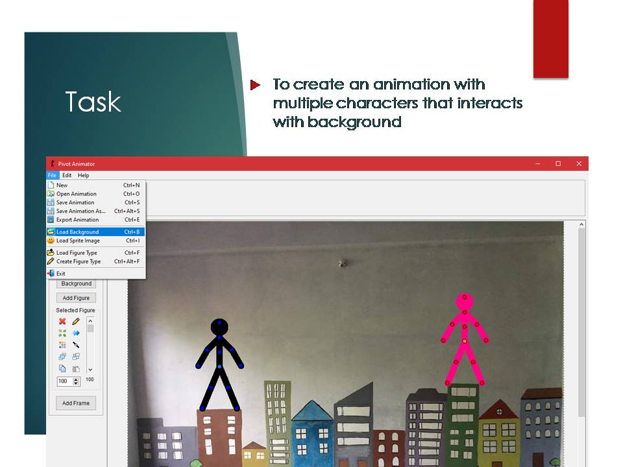Click the figure scale value field showing 100
623x467 pixels.
(64, 381)
